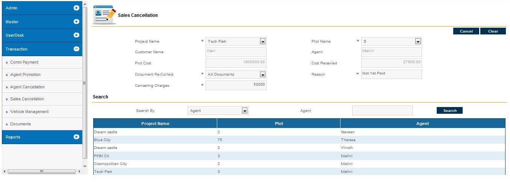Expand the UserDesk section plus icon

(x=76, y=35)
